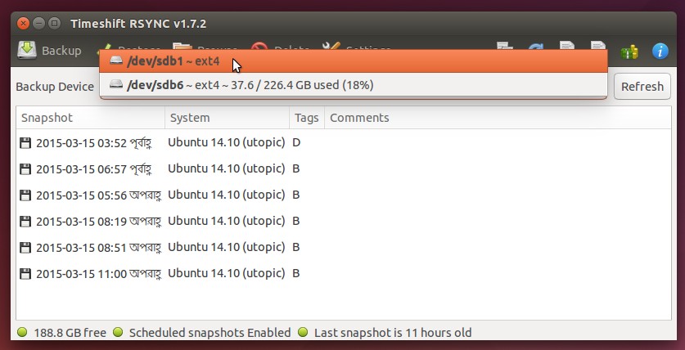The height and width of the screenshot is (350, 685).
Task: Open the About info icon in toolbar
Action: pos(660,51)
